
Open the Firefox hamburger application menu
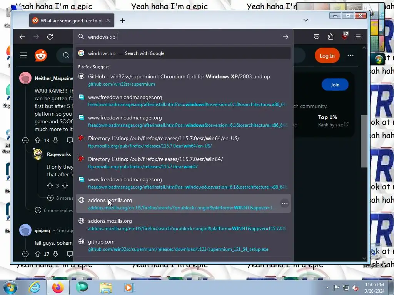(x=358, y=36)
